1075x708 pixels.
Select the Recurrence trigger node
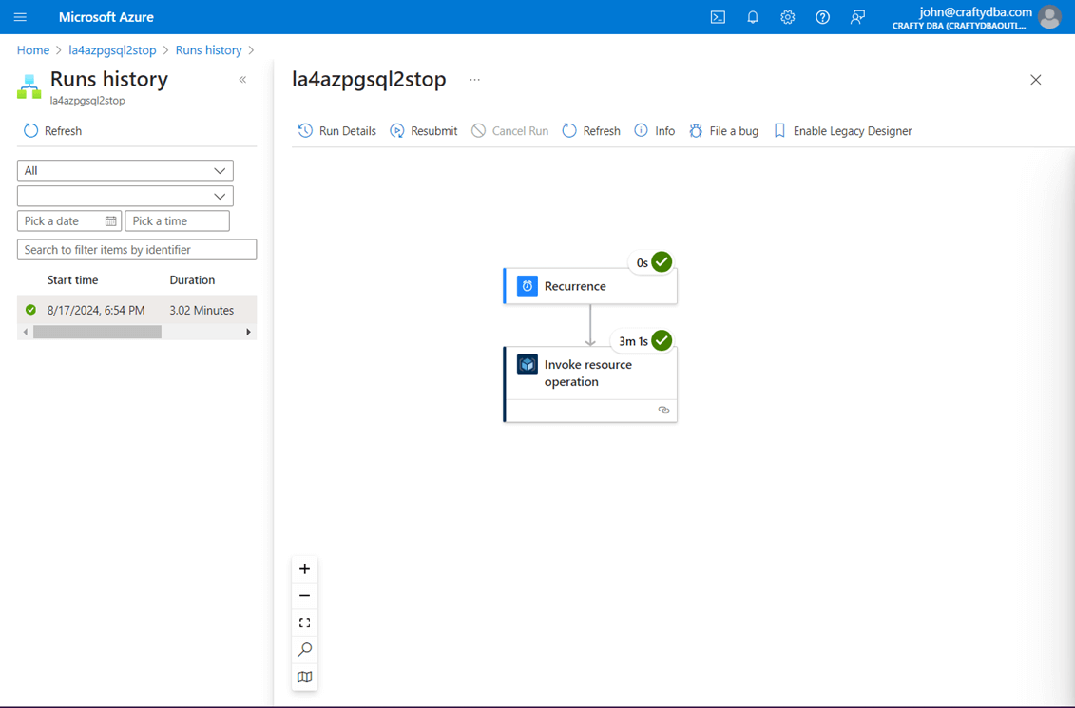(x=590, y=286)
